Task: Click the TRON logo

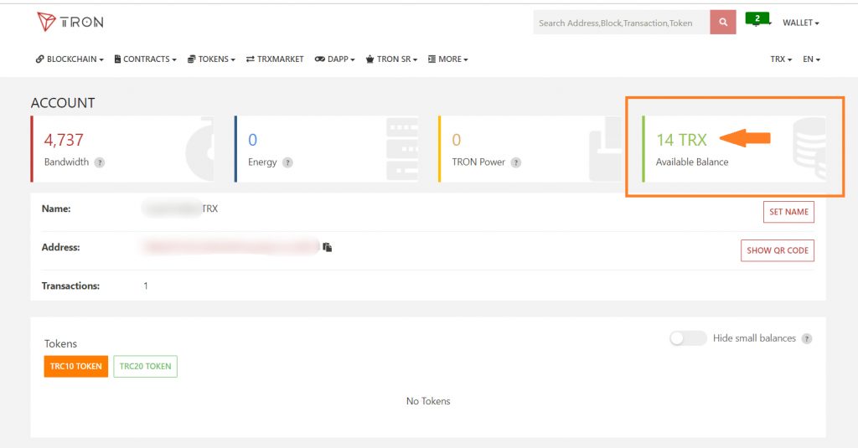Action: coord(70,22)
